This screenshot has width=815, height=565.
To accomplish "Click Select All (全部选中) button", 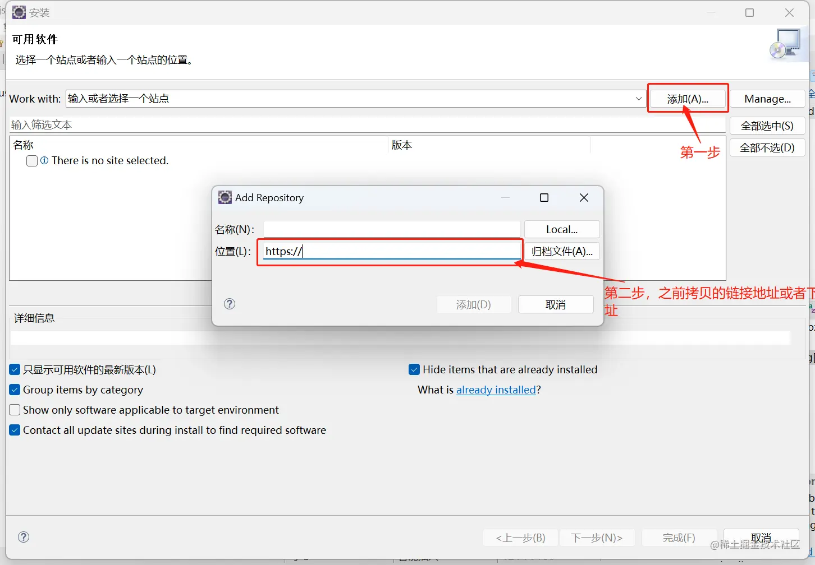I will pyautogui.click(x=767, y=126).
